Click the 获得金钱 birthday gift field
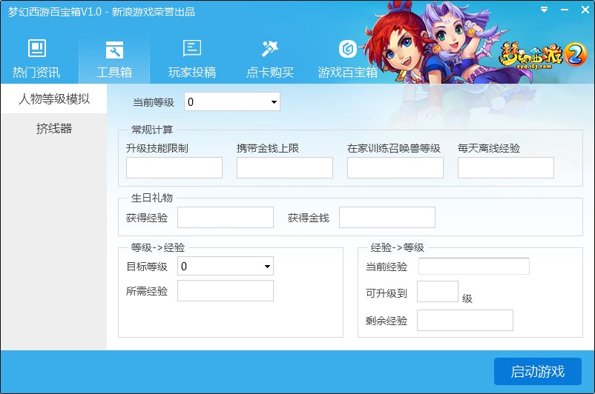Screen dimensions: 595x394 point(387,218)
